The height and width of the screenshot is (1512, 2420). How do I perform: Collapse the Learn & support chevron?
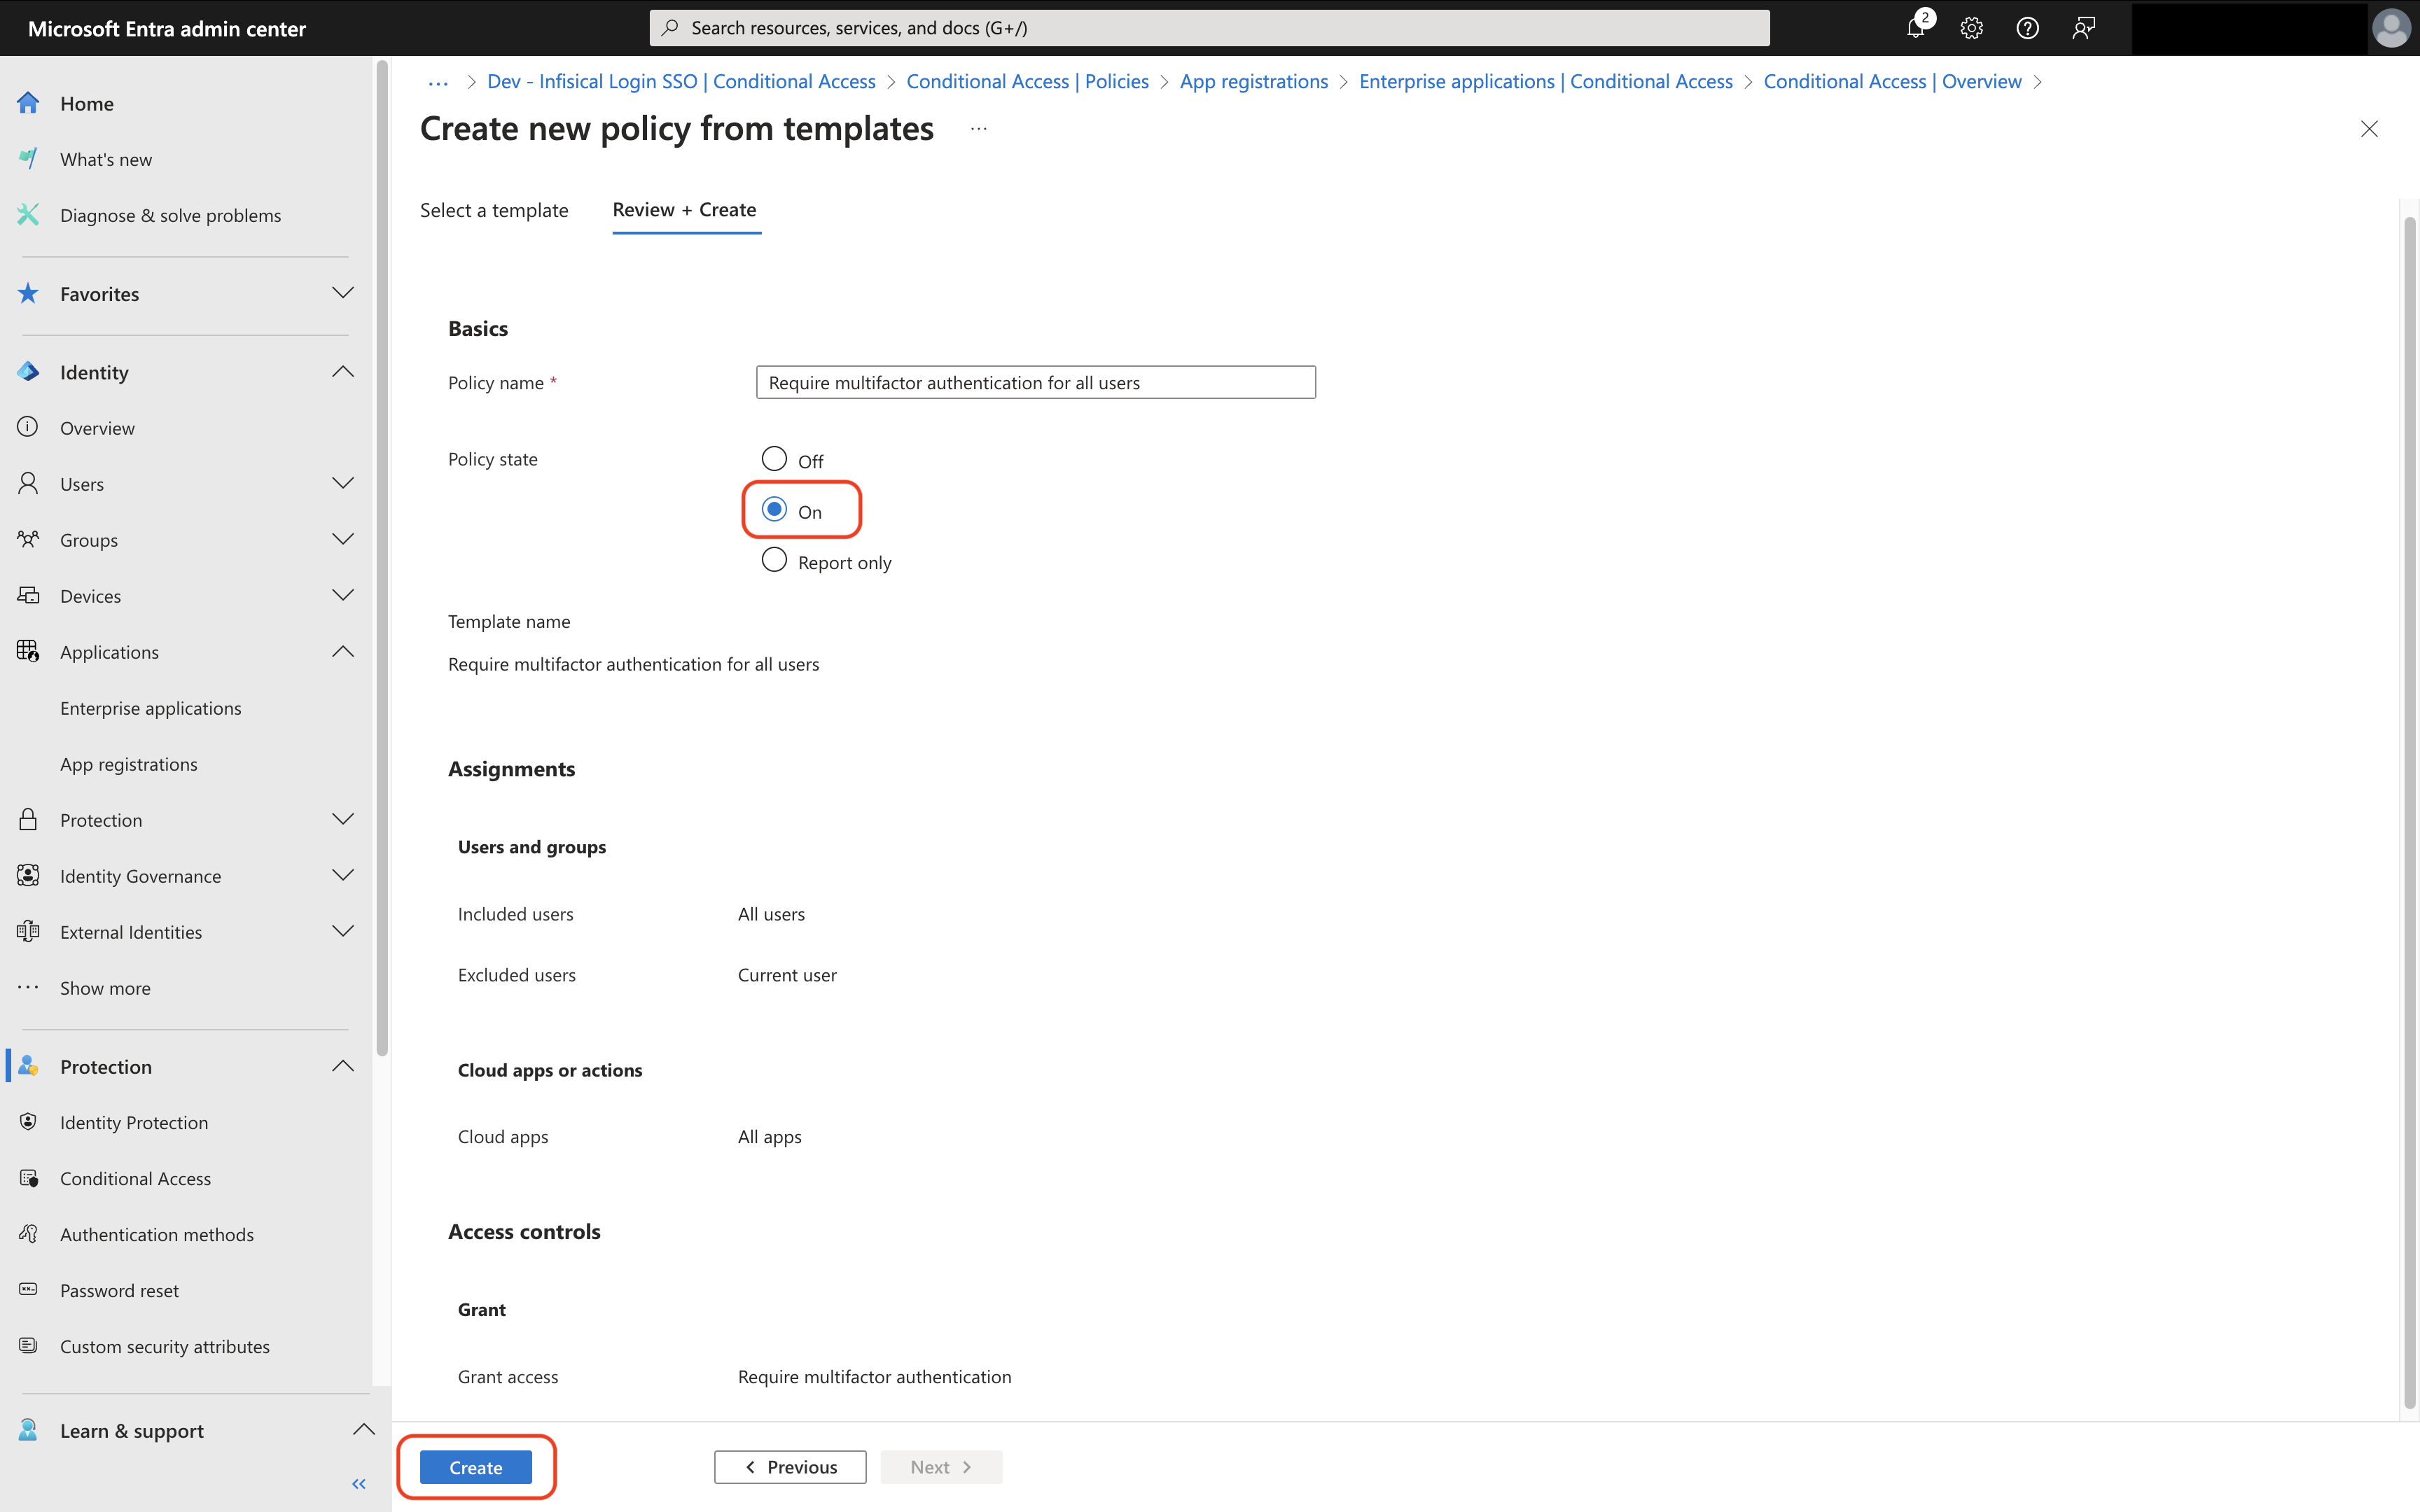click(364, 1430)
